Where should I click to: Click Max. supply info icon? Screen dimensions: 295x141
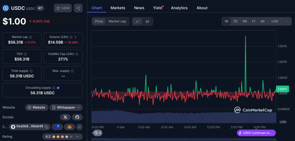click(x=72, y=71)
